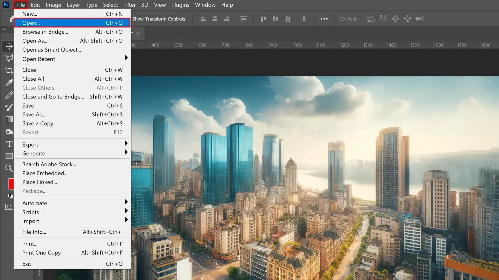Select the Polygonal Lasso tool
This screenshot has height=280, width=499.
pyautogui.click(x=9, y=59)
